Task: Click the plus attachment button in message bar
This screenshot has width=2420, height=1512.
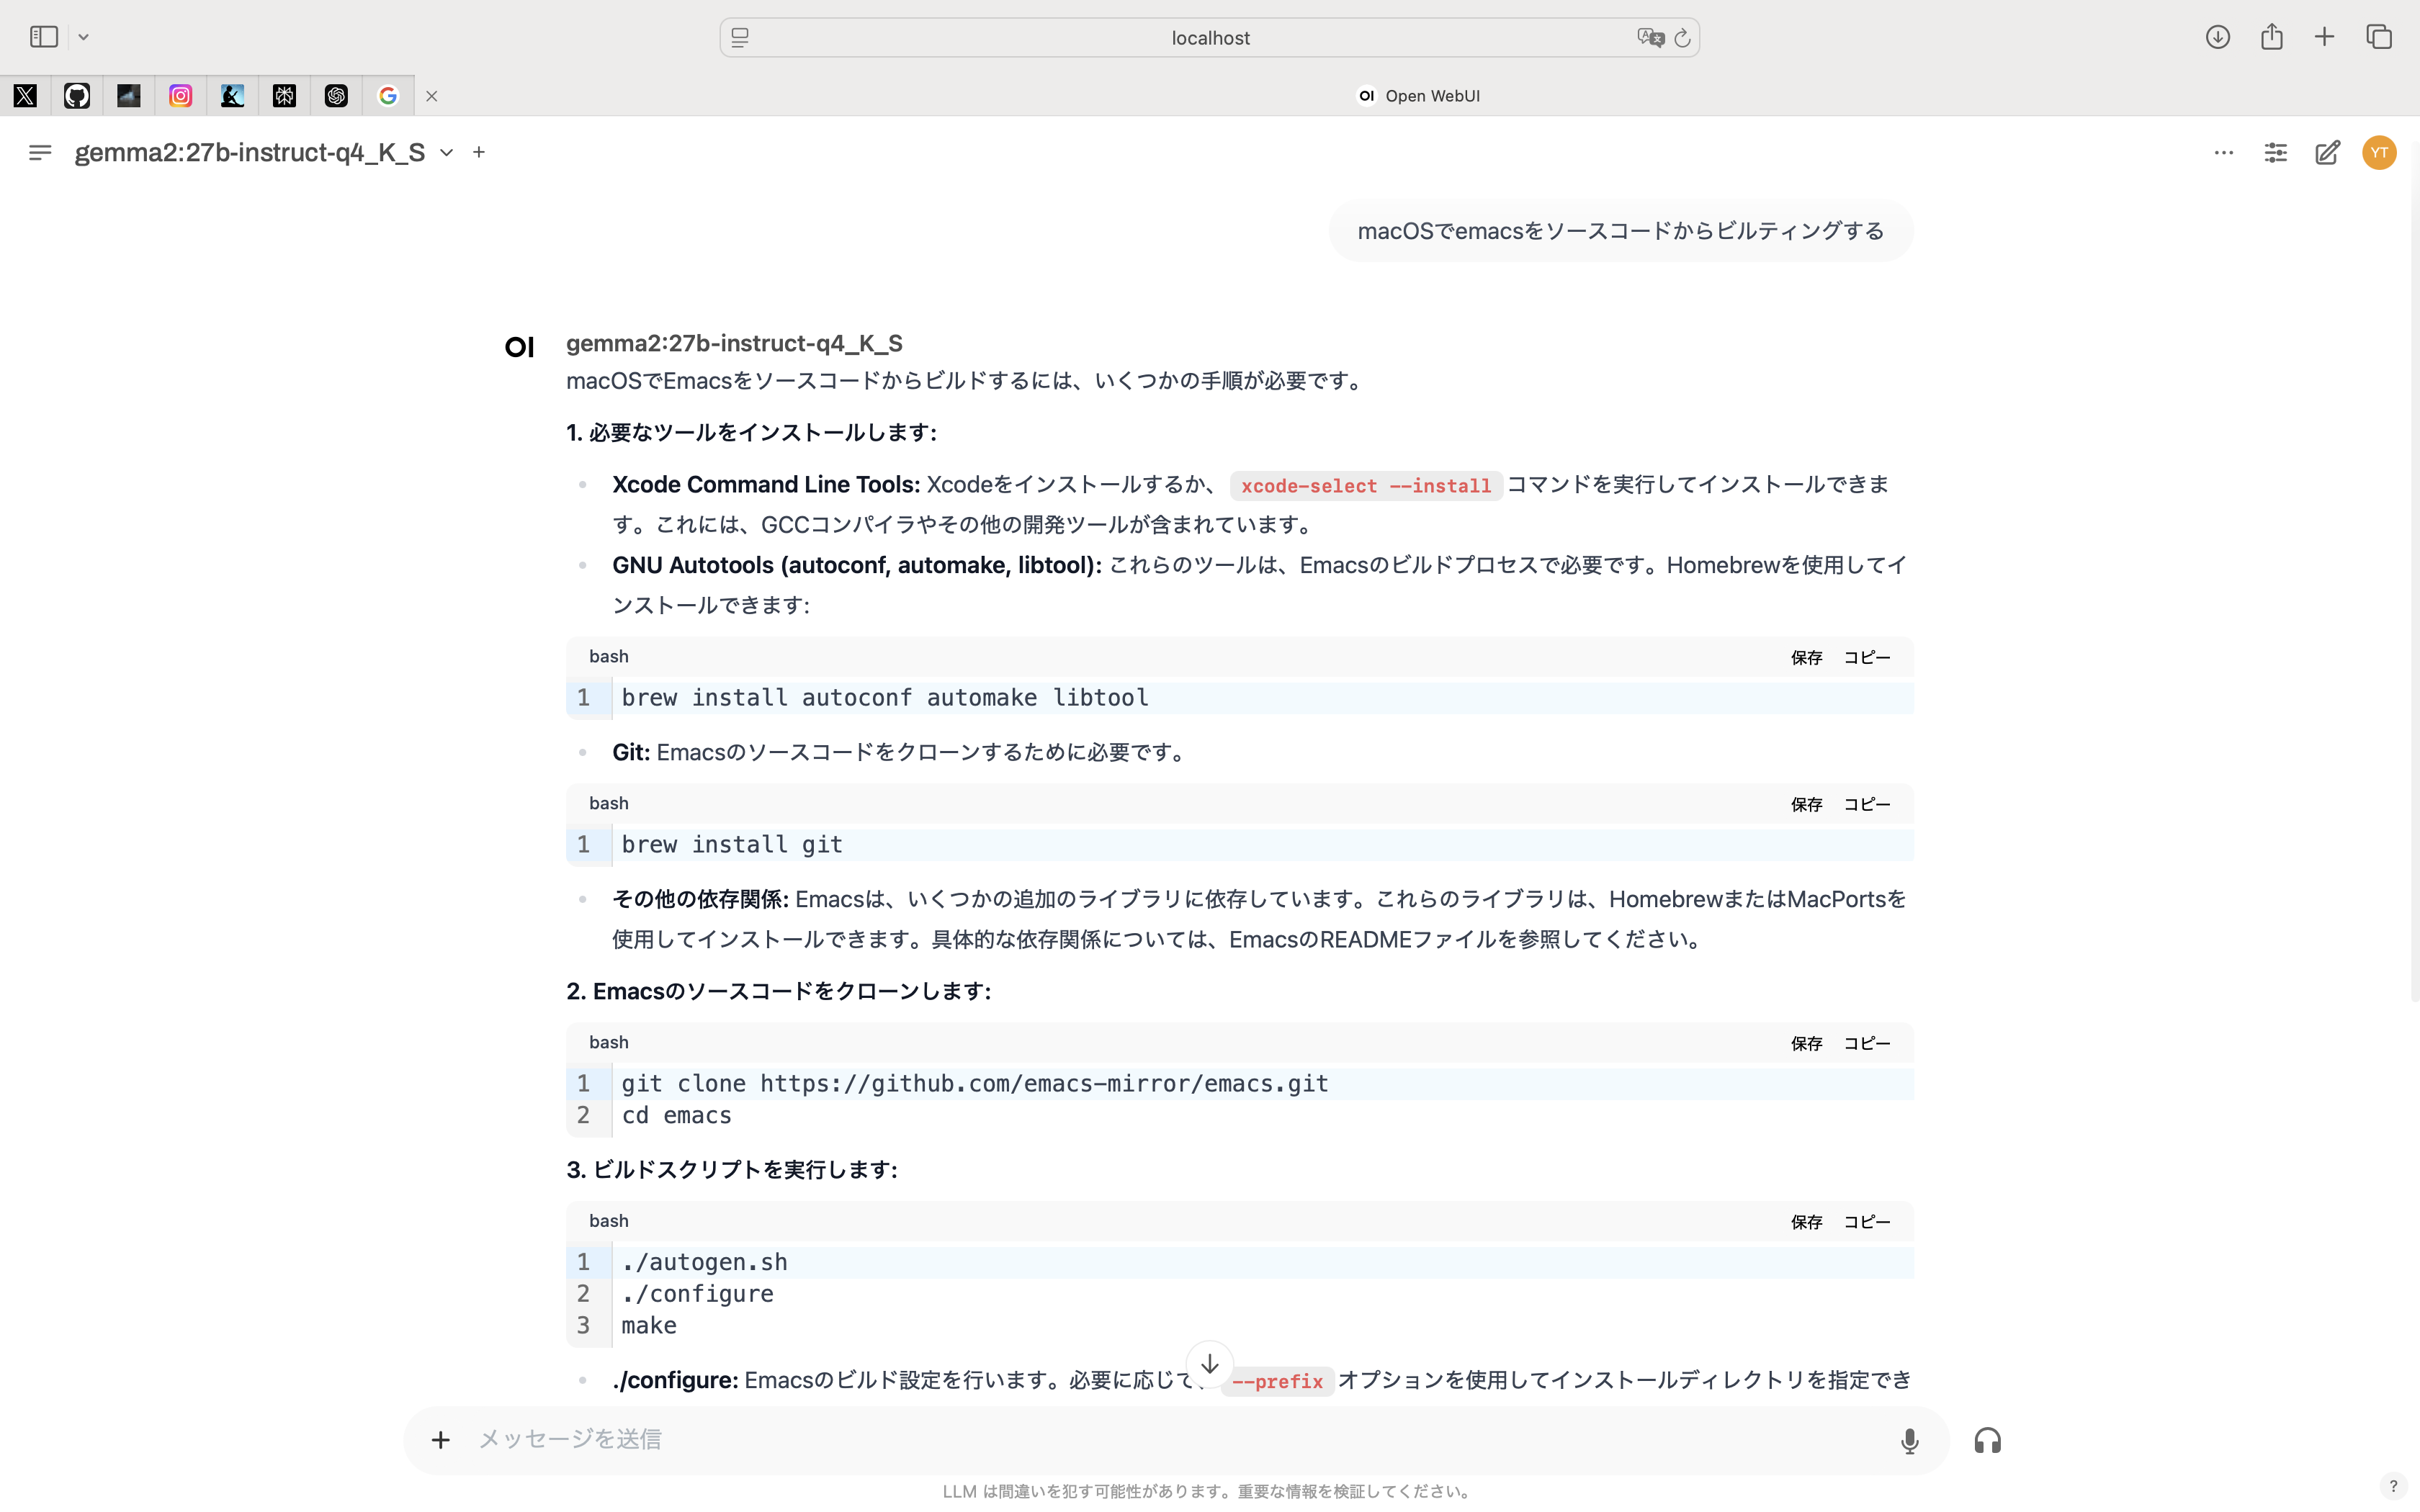Action: (x=440, y=1440)
